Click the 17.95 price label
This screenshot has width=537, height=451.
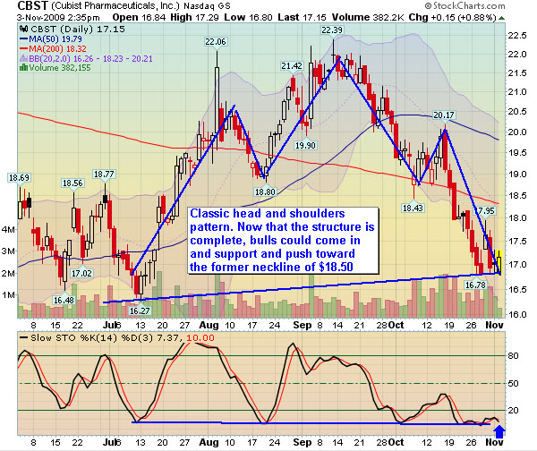[x=484, y=211]
